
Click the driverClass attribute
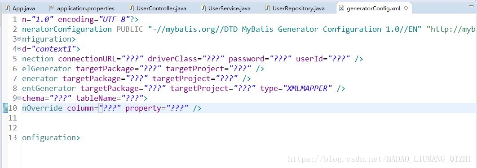pyautogui.click(x=175, y=59)
